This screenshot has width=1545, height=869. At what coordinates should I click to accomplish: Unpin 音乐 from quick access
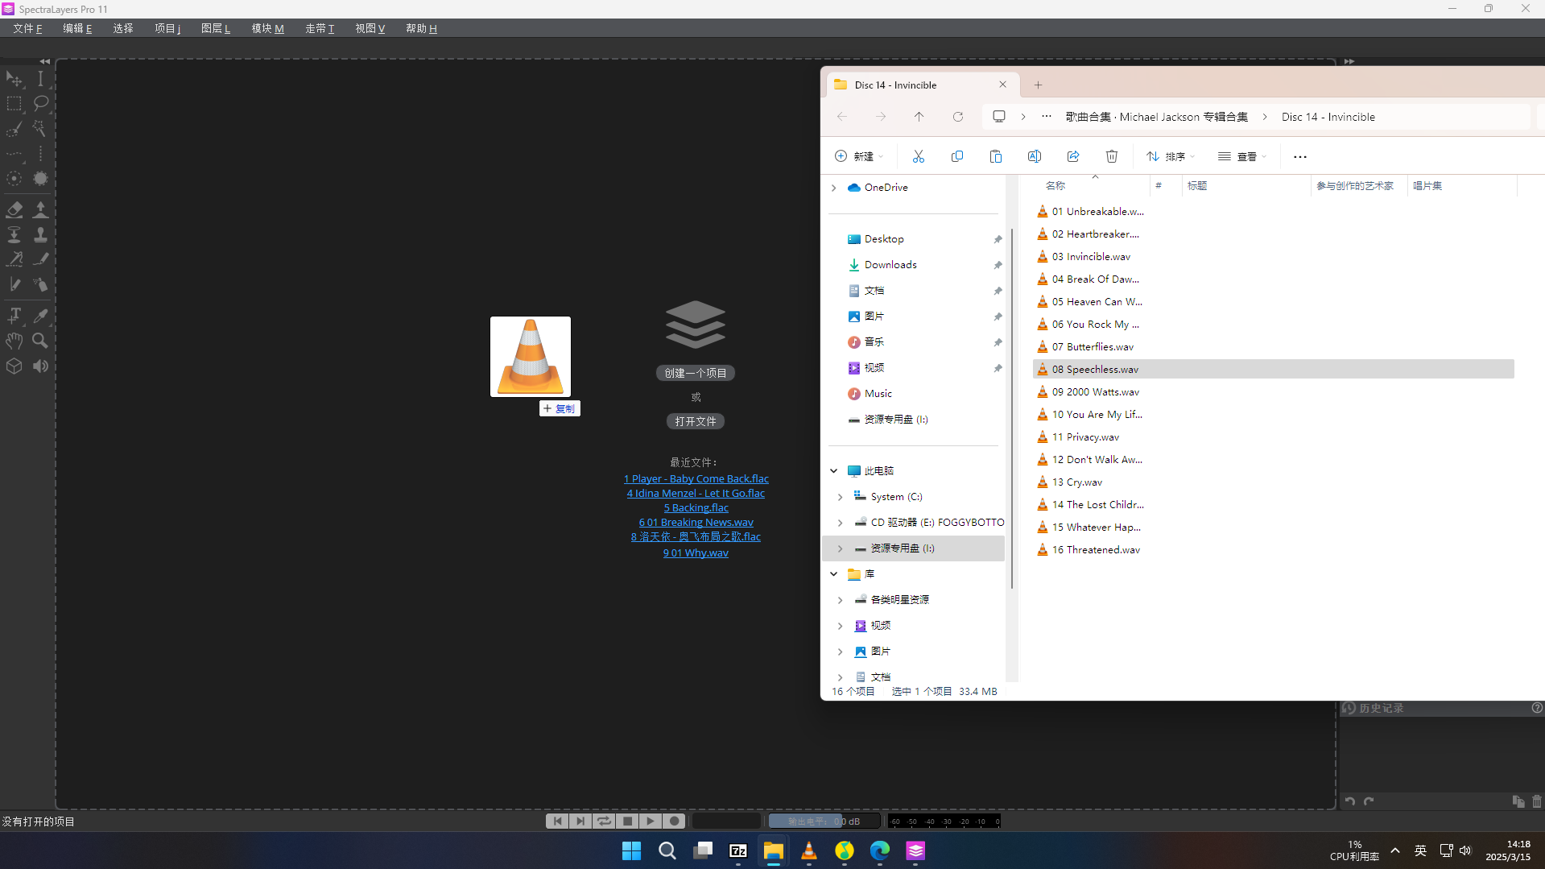[998, 342]
